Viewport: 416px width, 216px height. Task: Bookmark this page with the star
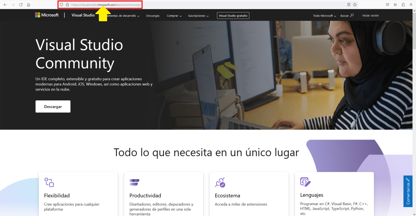(355, 4)
